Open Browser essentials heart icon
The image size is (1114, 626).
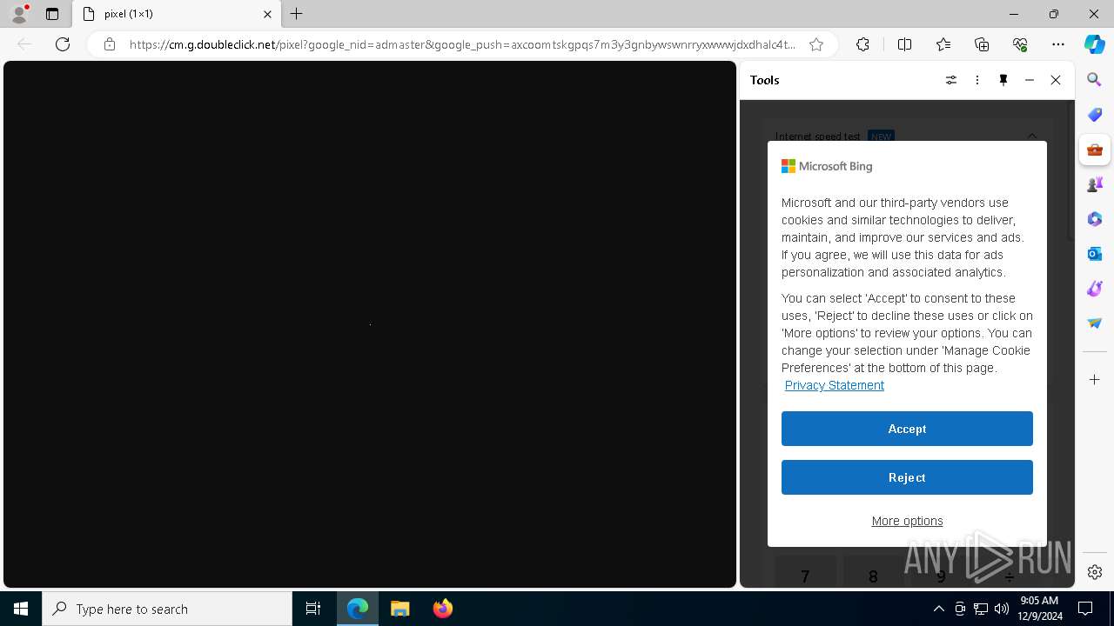pos(1020,44)
